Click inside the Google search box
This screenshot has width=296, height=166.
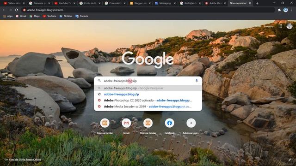click(x=148, y=81)
